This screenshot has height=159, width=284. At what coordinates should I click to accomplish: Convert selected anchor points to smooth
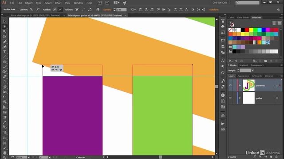(x=38, y=10)
